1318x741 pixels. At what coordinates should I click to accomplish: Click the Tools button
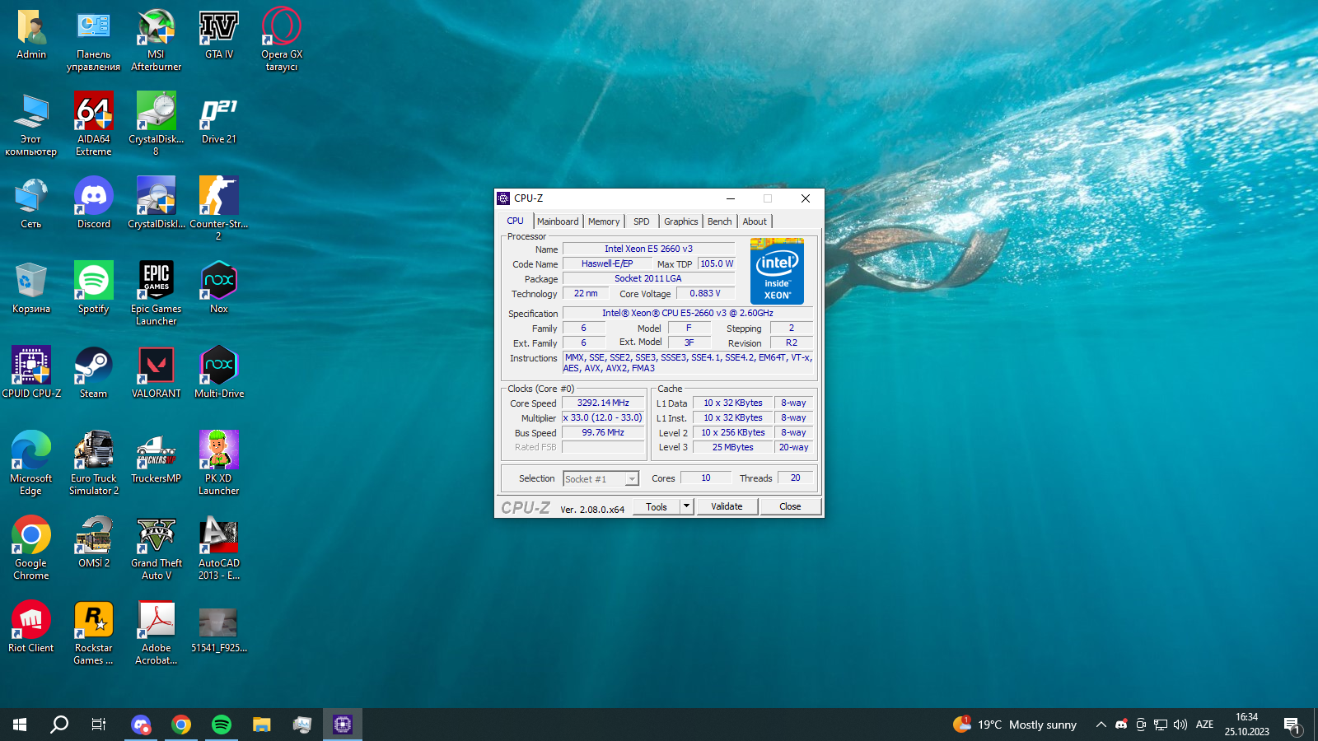pyautogui.click(x=657, y=506)
